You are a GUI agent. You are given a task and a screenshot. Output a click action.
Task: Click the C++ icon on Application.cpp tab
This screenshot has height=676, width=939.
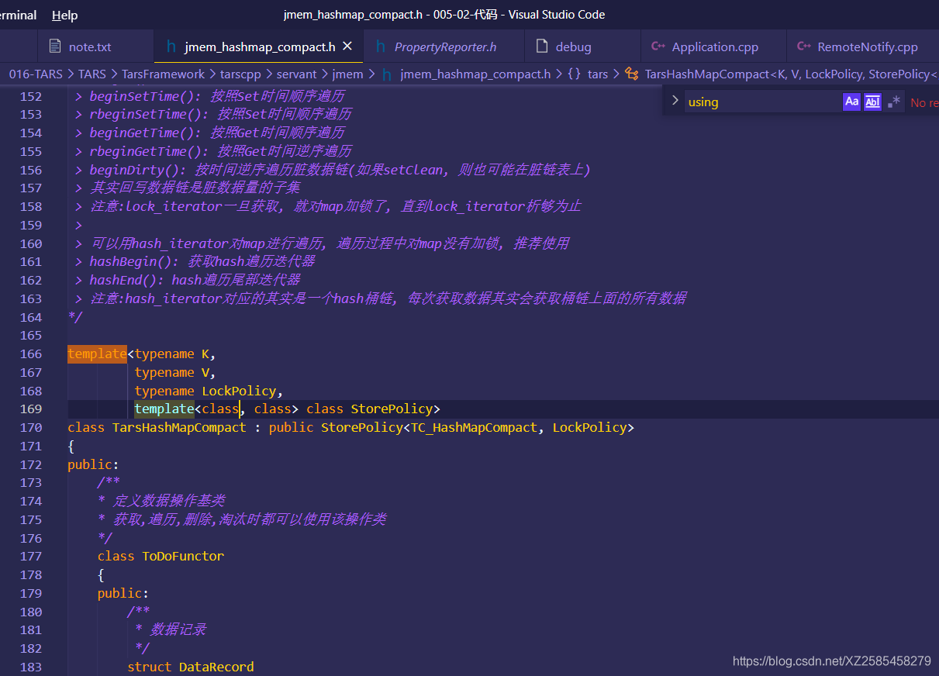(658, 47)
